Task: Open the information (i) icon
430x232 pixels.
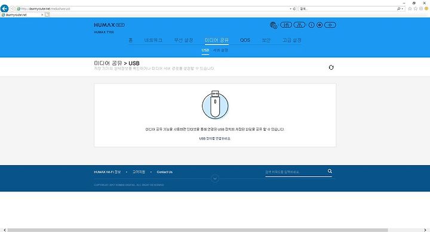Action: coord(311,25)
